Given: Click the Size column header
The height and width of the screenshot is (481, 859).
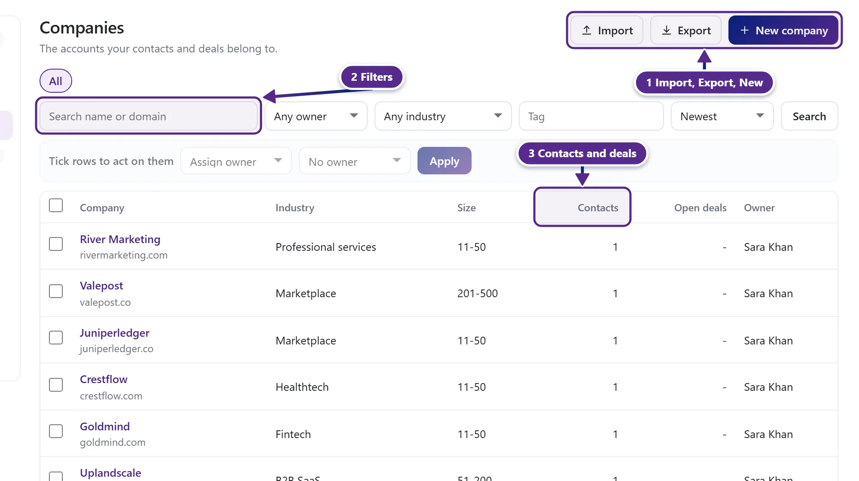Looking at the screenshot, I should [466, 208].
